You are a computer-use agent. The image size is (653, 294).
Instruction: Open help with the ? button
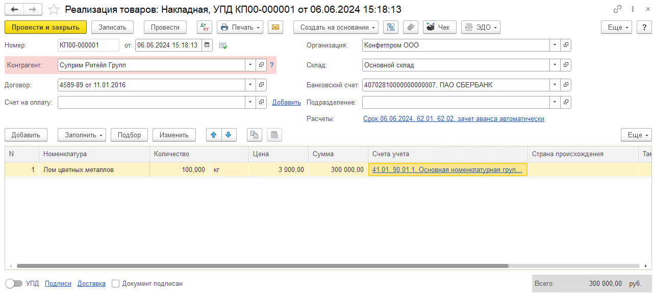coord(644,27)
